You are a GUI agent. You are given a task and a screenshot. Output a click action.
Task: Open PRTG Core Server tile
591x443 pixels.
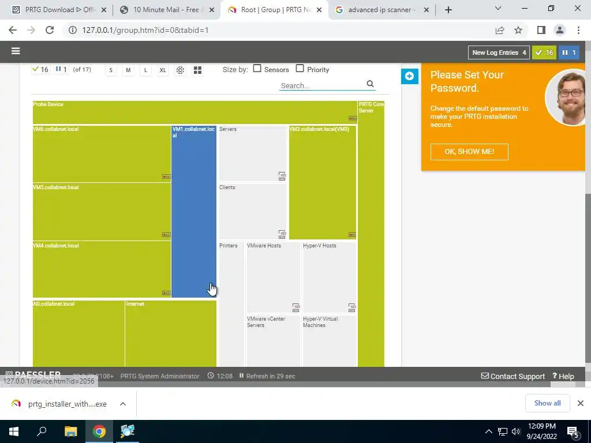click(x=371, y=234)
